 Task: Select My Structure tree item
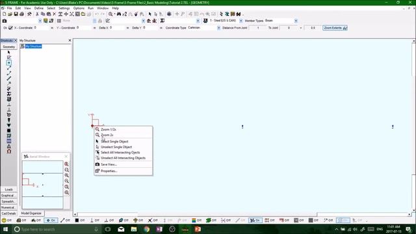coord(33,46)
